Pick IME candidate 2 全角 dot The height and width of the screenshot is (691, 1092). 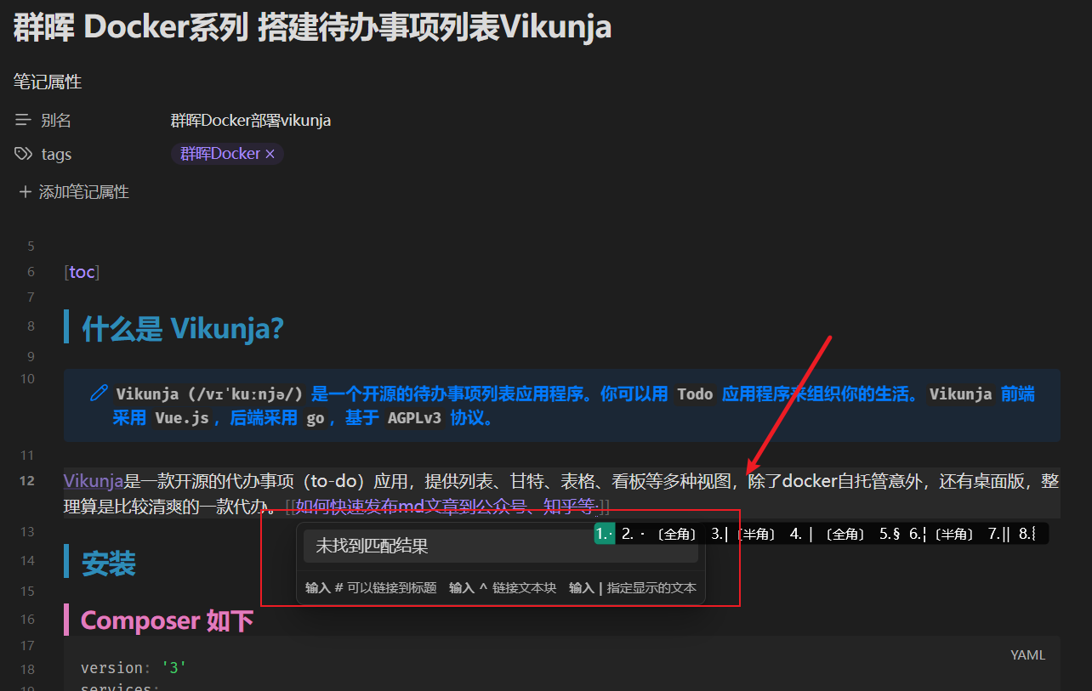point(659,534)
